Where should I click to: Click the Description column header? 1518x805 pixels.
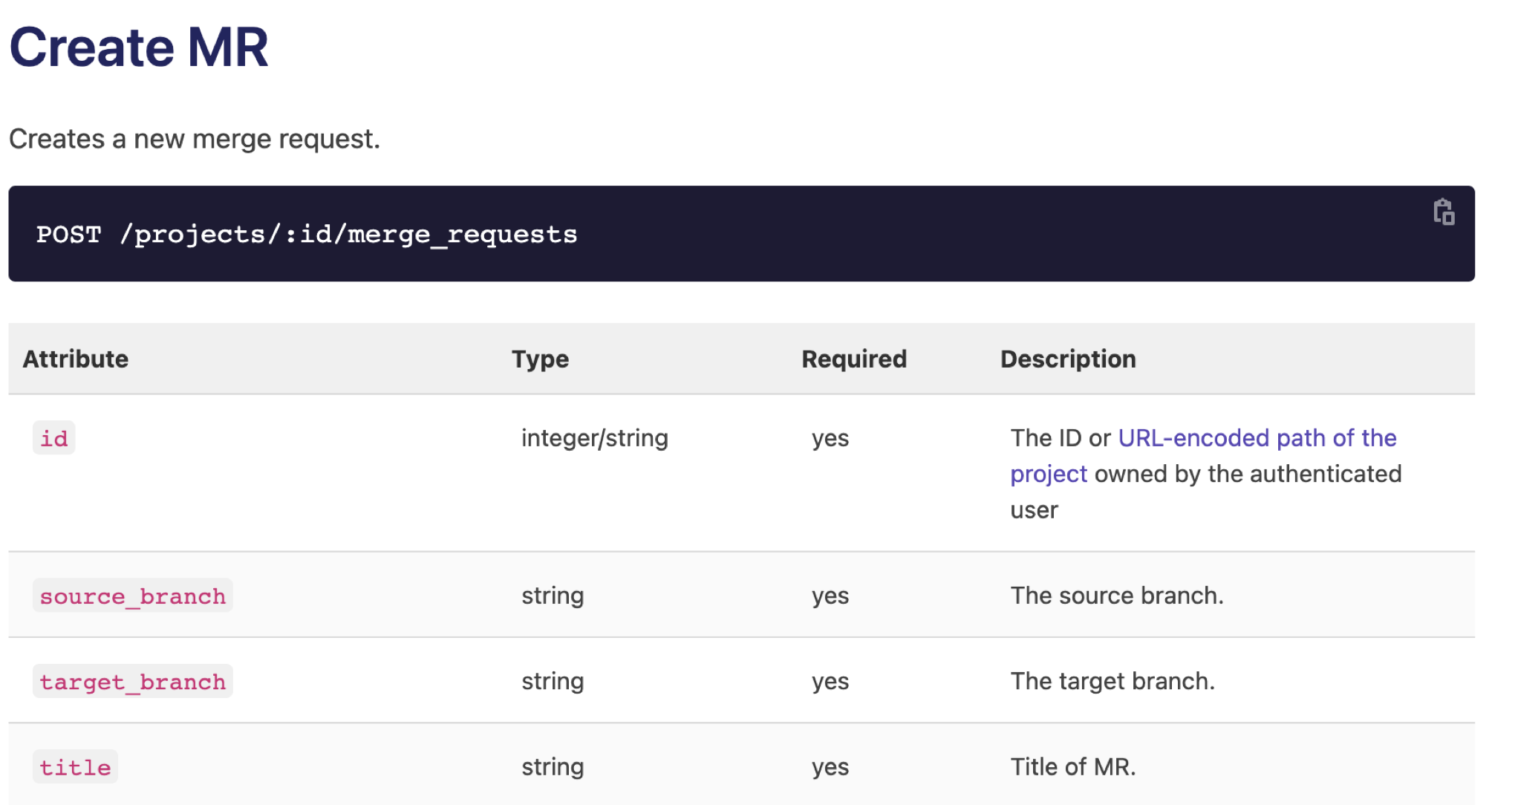point(1068,359)
